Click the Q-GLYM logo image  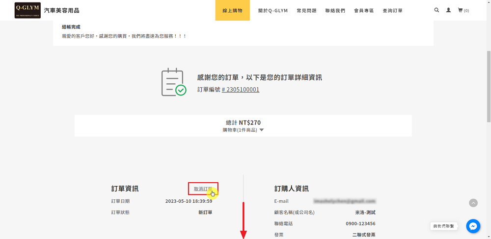pyautogui.click(x=27, y=10)
